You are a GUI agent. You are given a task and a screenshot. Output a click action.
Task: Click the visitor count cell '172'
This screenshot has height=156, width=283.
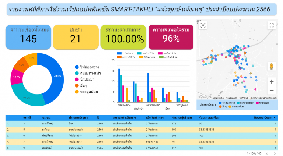(174, 124)
